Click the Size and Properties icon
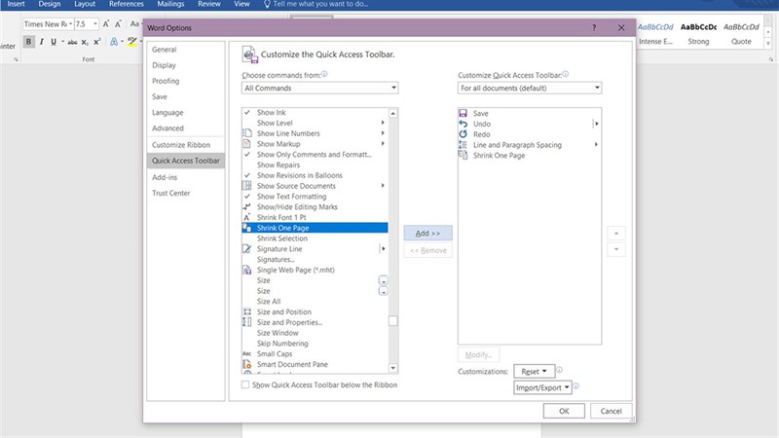779x438 pixels. click(x=247, y=322)
